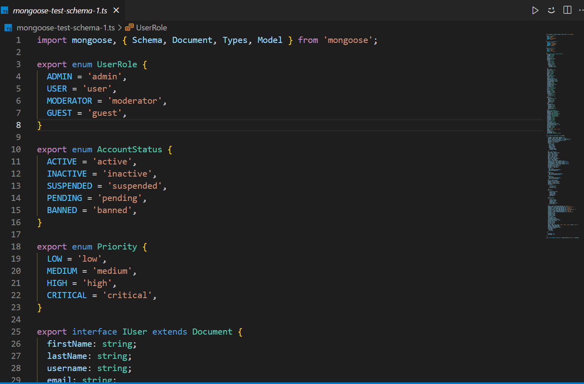Select line 1 via its line number
Image resolution: width=584 pixels, height=384 pixels.
coord(18,40)
